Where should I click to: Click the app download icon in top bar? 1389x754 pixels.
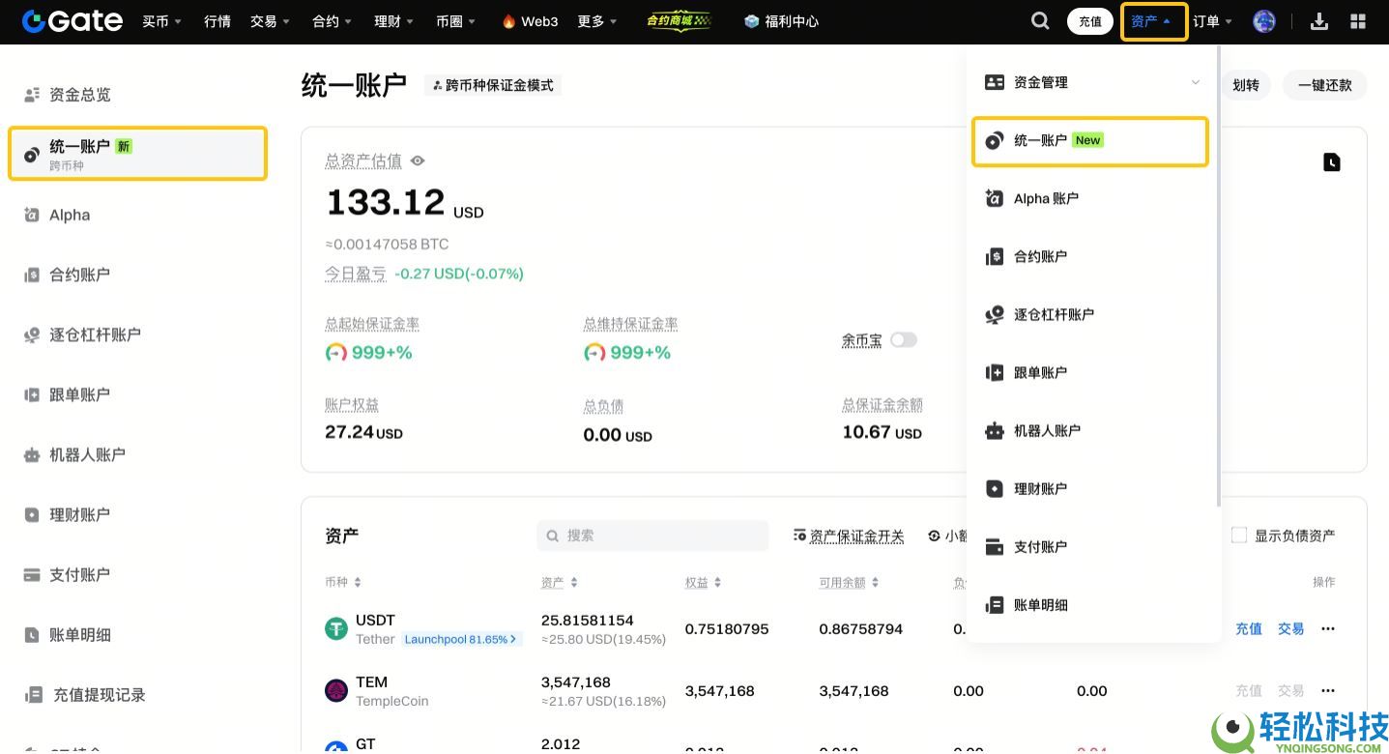click(x=1318, y=20)
